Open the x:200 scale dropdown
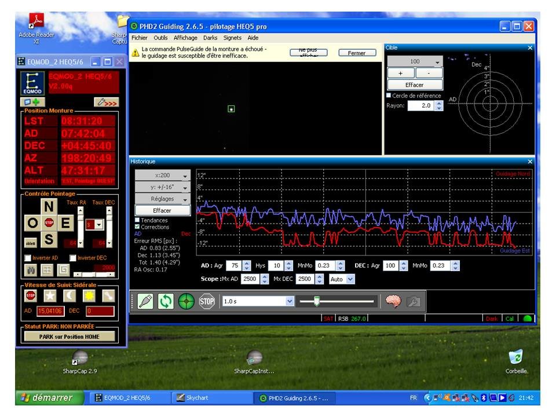 tap(163, 175)
